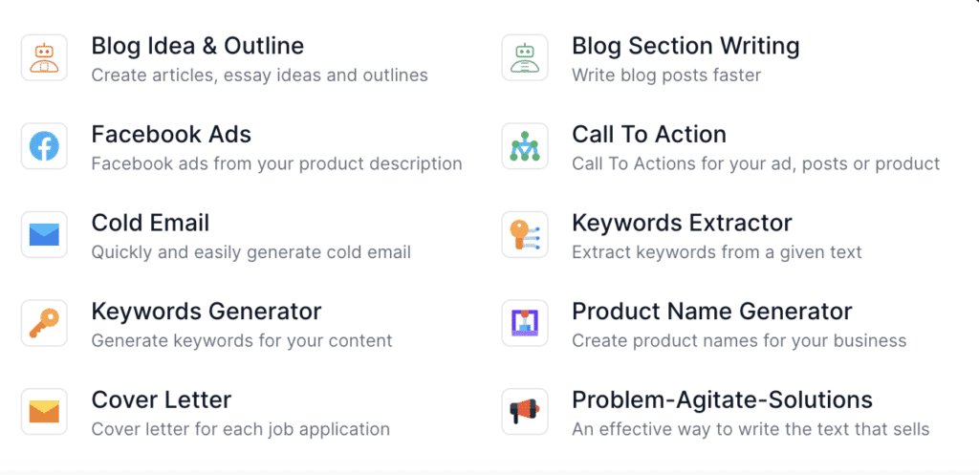The image size is (979, 475).
Task: Select the blue envelope Cold Email icon
Action: pos(44,234)
